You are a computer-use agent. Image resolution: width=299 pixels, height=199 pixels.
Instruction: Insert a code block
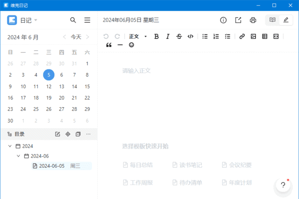click(x=276, y=36)
